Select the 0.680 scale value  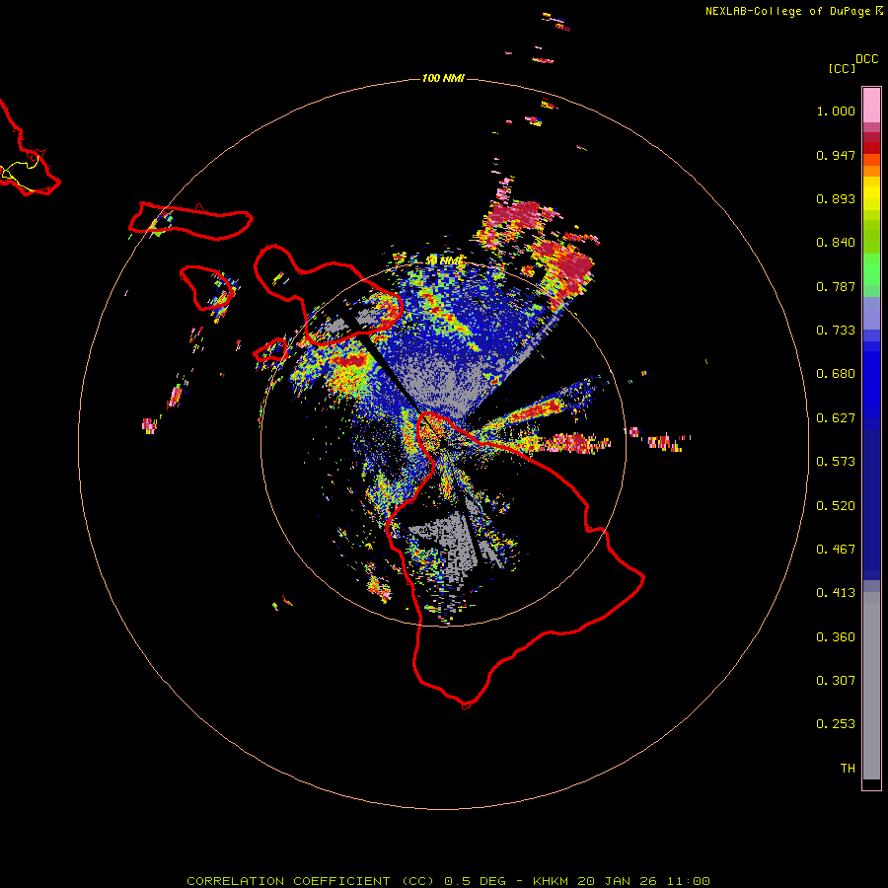coord(836,374)
